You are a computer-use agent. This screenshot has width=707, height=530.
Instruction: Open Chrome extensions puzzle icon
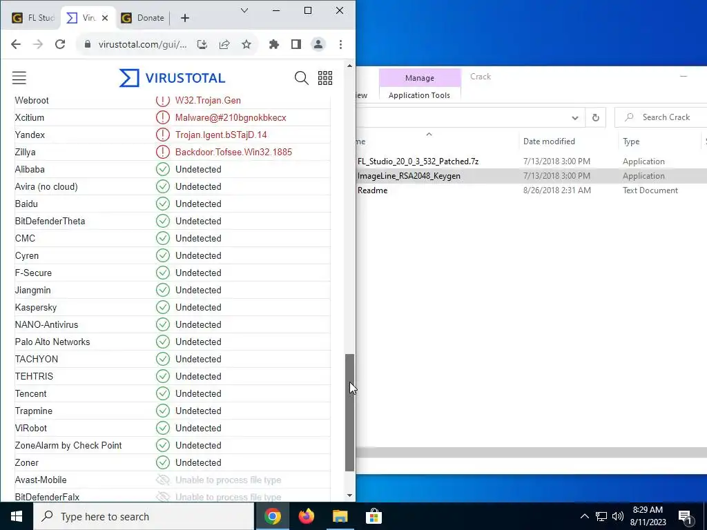click(x=273, y=44)
